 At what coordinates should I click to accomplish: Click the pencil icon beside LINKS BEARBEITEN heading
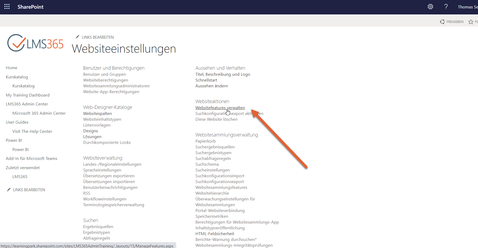coord(77,37)
